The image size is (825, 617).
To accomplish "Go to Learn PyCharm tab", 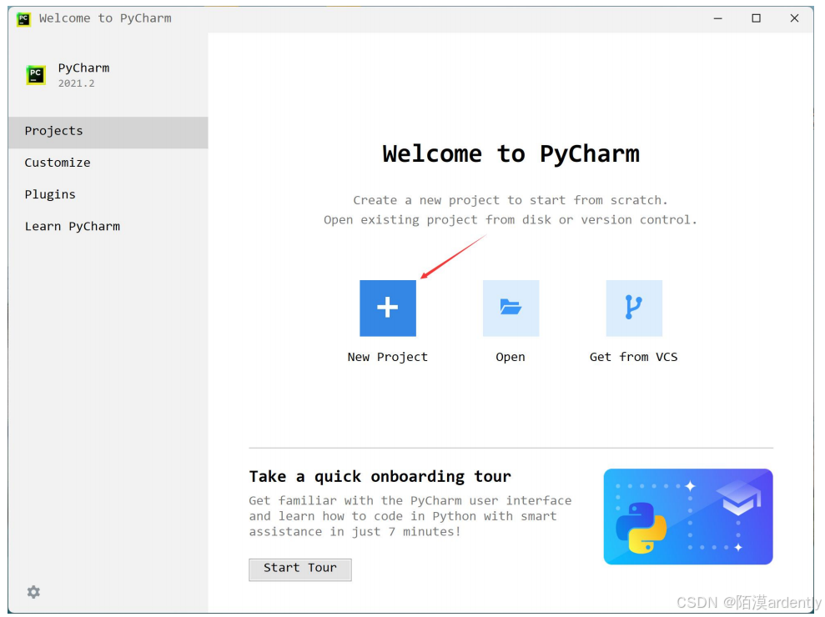I will pos(108,227).
